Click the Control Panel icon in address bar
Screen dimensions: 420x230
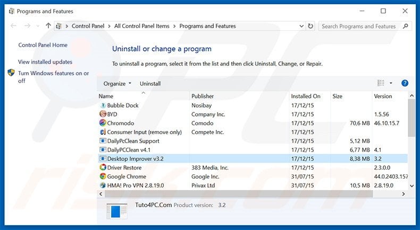58,26
